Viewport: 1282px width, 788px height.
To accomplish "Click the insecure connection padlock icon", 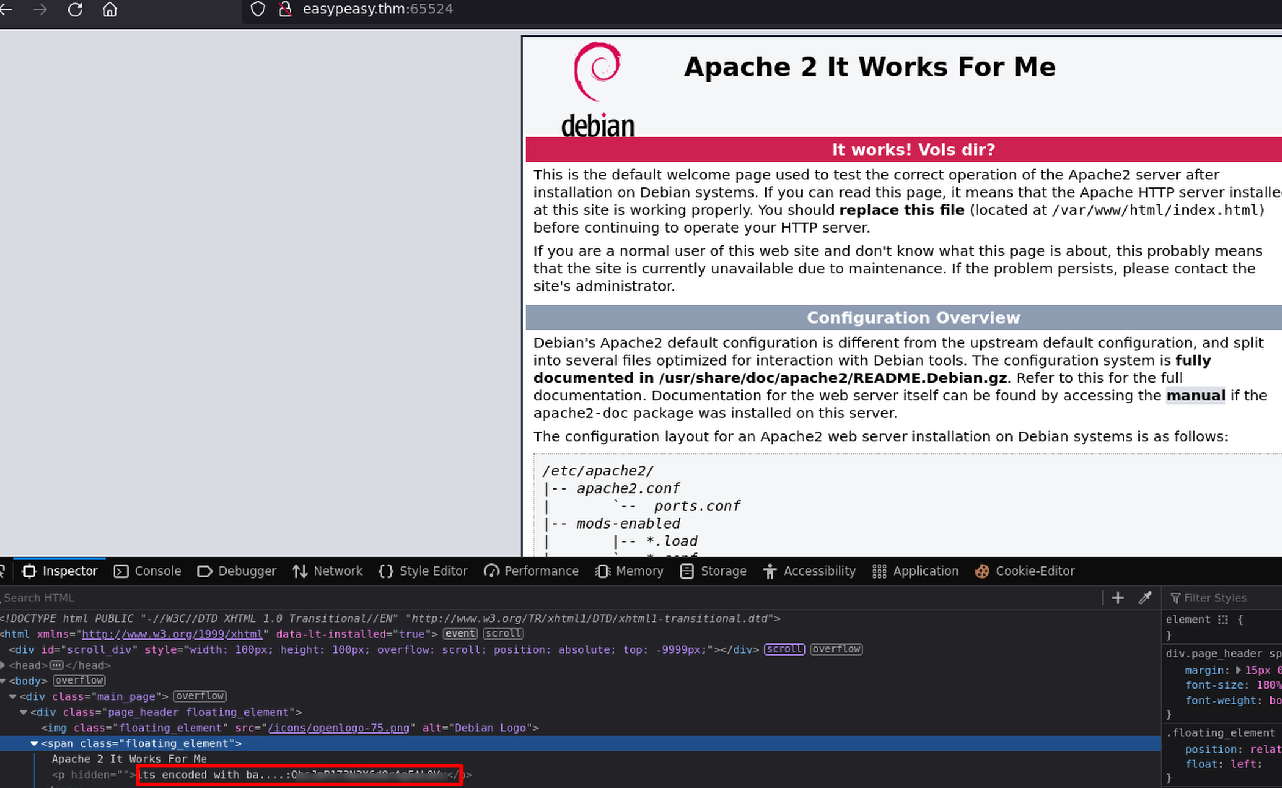I will click(x=285, y=9).
